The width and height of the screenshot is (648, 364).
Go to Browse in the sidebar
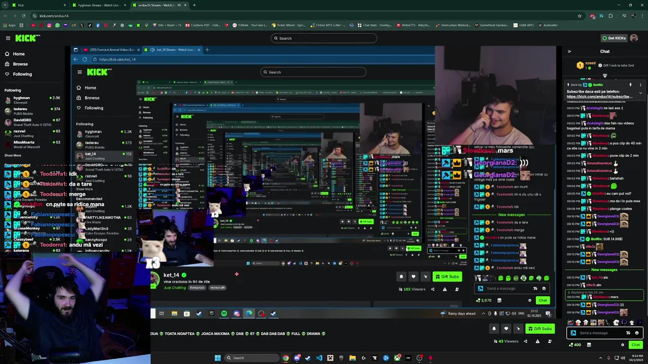(x=20, y=64)
